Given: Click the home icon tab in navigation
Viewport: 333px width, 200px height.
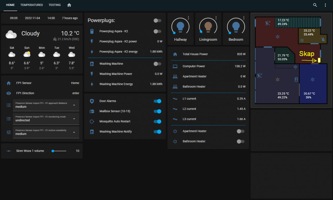Looking at the screenshot, I should pos(69,5).
